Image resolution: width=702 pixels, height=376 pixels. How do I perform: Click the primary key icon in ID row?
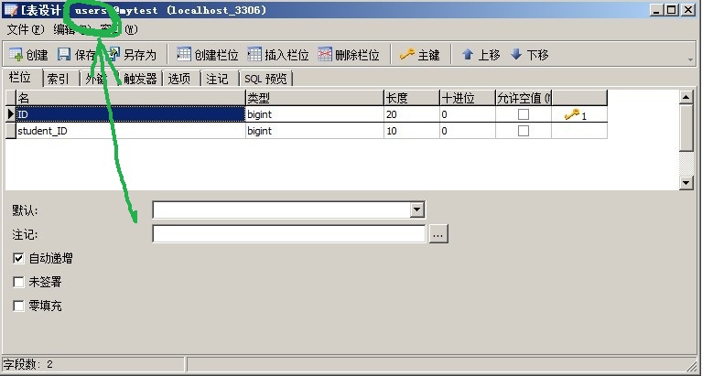point(572,114)
